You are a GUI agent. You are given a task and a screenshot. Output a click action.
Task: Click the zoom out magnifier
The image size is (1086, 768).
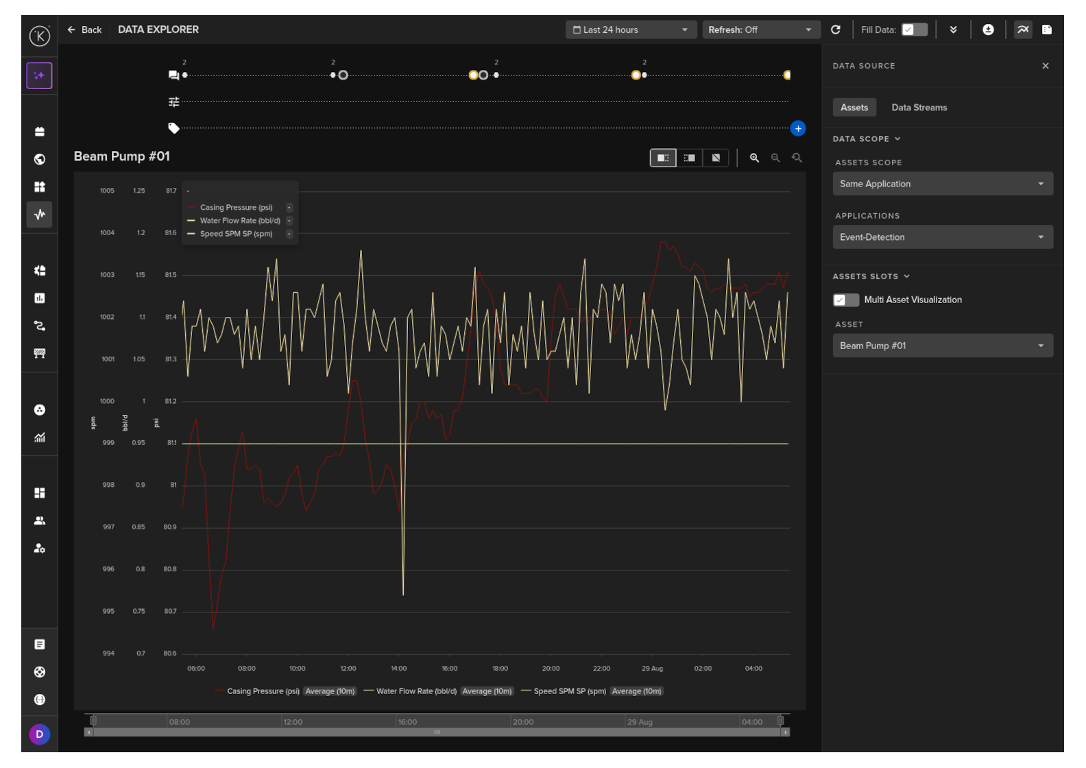click(775, 158)
